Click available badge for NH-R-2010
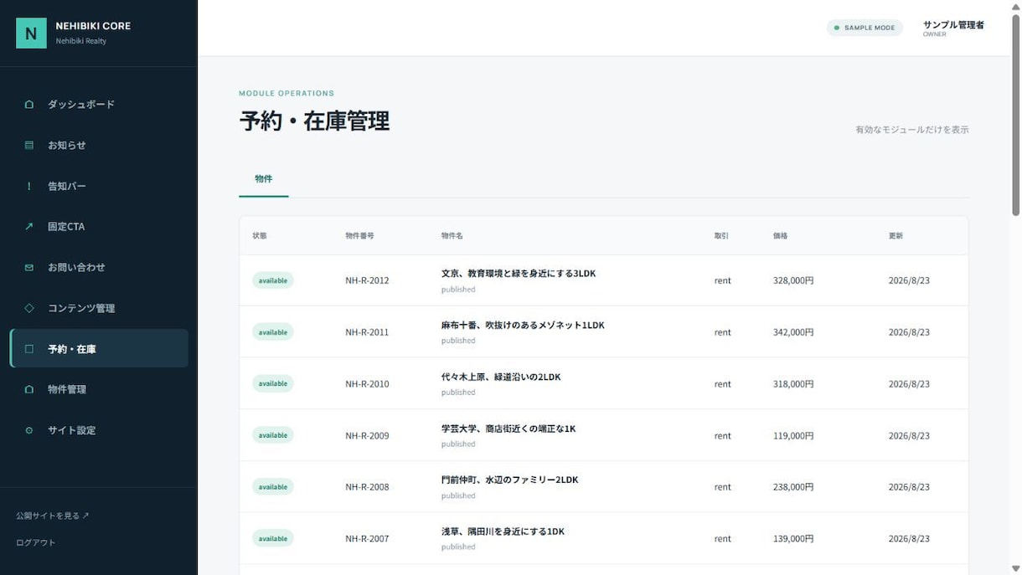This screenshot has width=1022, height=575. coord(273,383)
